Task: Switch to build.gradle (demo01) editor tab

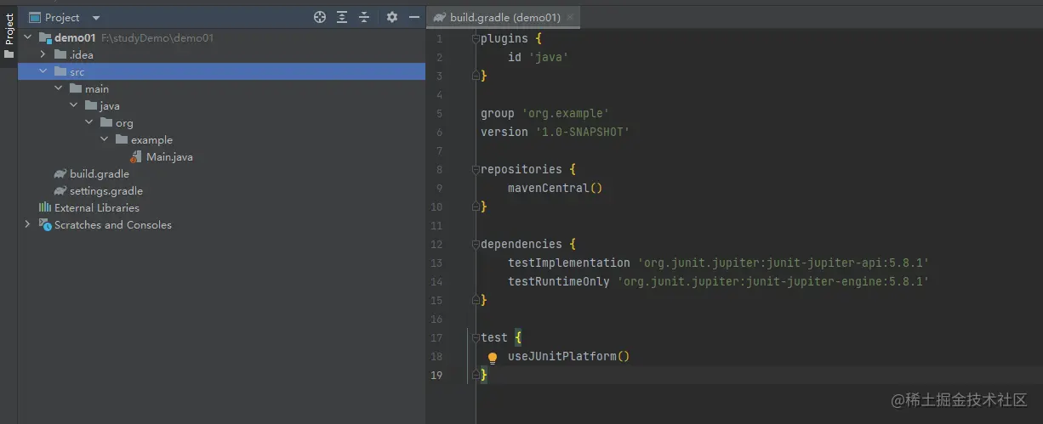Action: pyautogui.click(x=505, y=17)
